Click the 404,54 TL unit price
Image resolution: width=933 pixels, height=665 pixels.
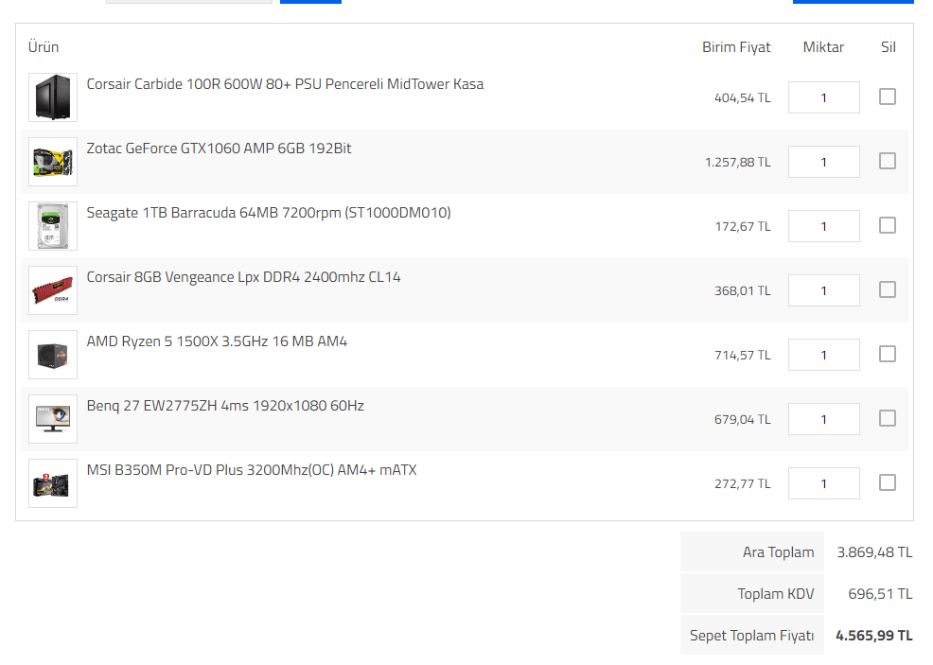click(x=742, y=98)
